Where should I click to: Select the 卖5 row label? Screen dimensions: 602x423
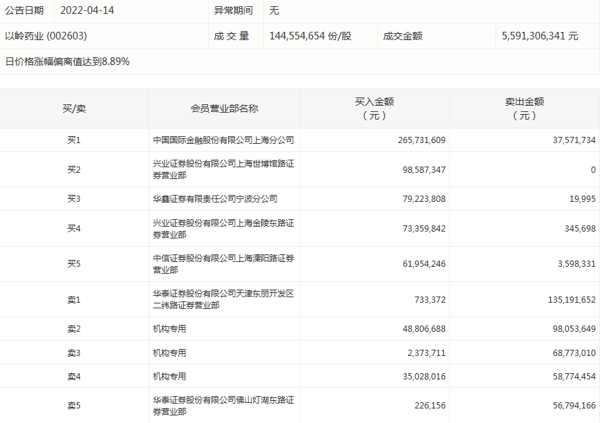[74, 406]
